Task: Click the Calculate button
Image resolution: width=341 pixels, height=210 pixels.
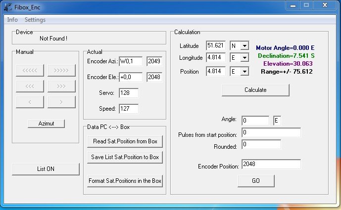Action: [255, 90]
